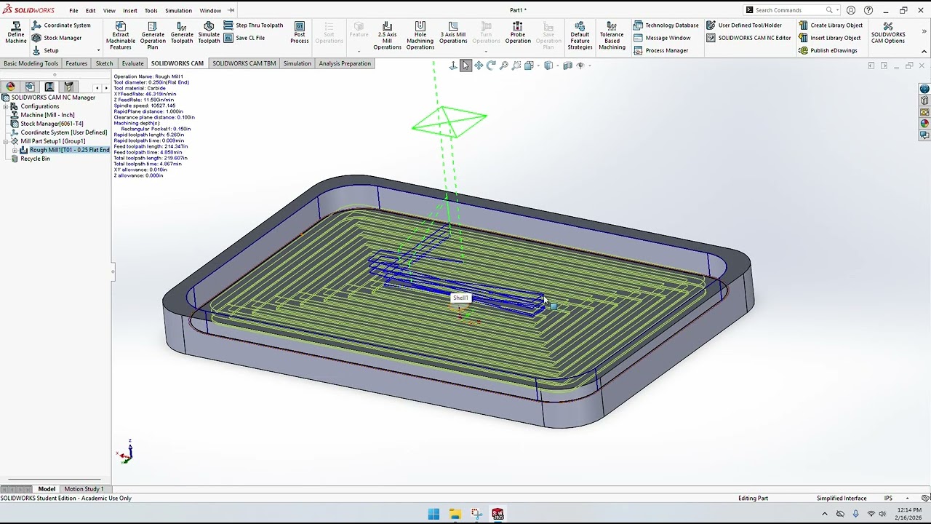Select the Recycle Bin tree item
Image resolution: width=931 pixels, height=524 pixels.
pos(30,159)
